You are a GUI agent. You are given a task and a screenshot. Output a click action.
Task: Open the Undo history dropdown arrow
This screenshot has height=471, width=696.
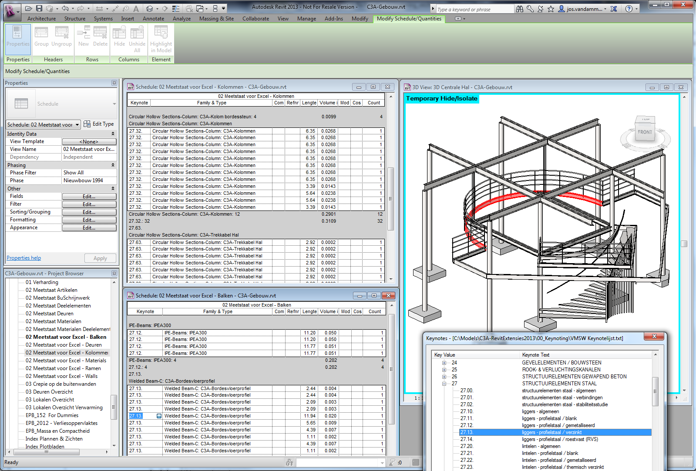click(72, 9)
